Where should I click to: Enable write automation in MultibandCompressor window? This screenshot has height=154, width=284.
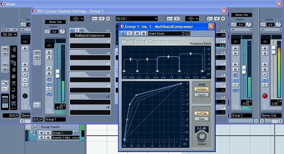143,34
